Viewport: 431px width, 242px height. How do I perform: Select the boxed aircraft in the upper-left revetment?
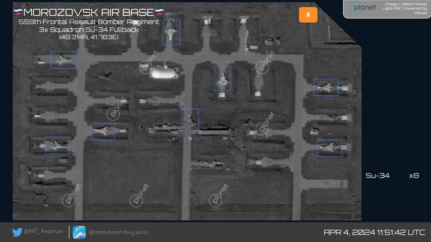(63, 60)
